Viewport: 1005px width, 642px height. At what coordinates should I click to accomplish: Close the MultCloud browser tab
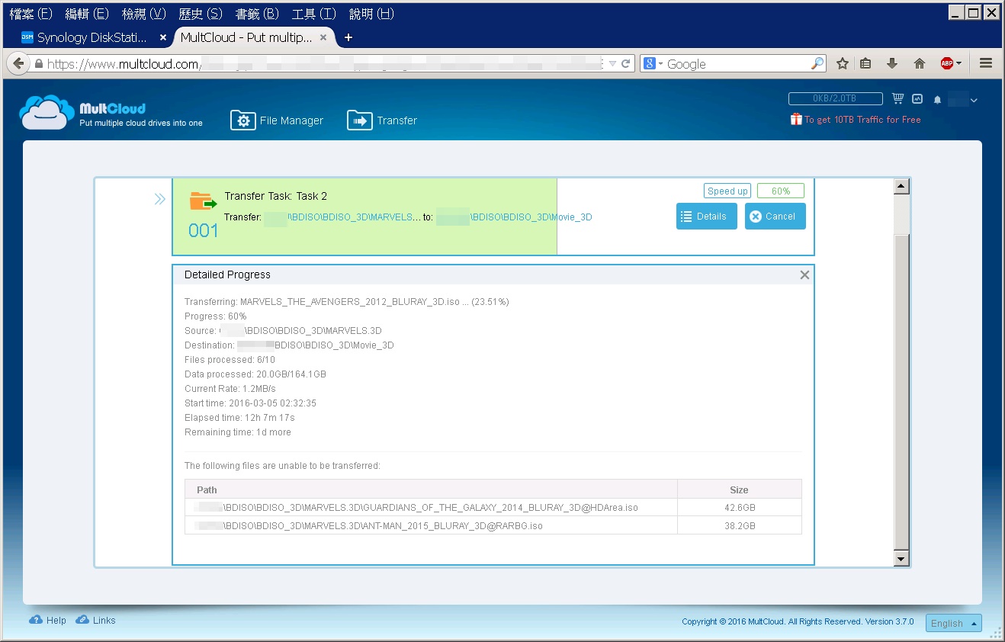323,37
